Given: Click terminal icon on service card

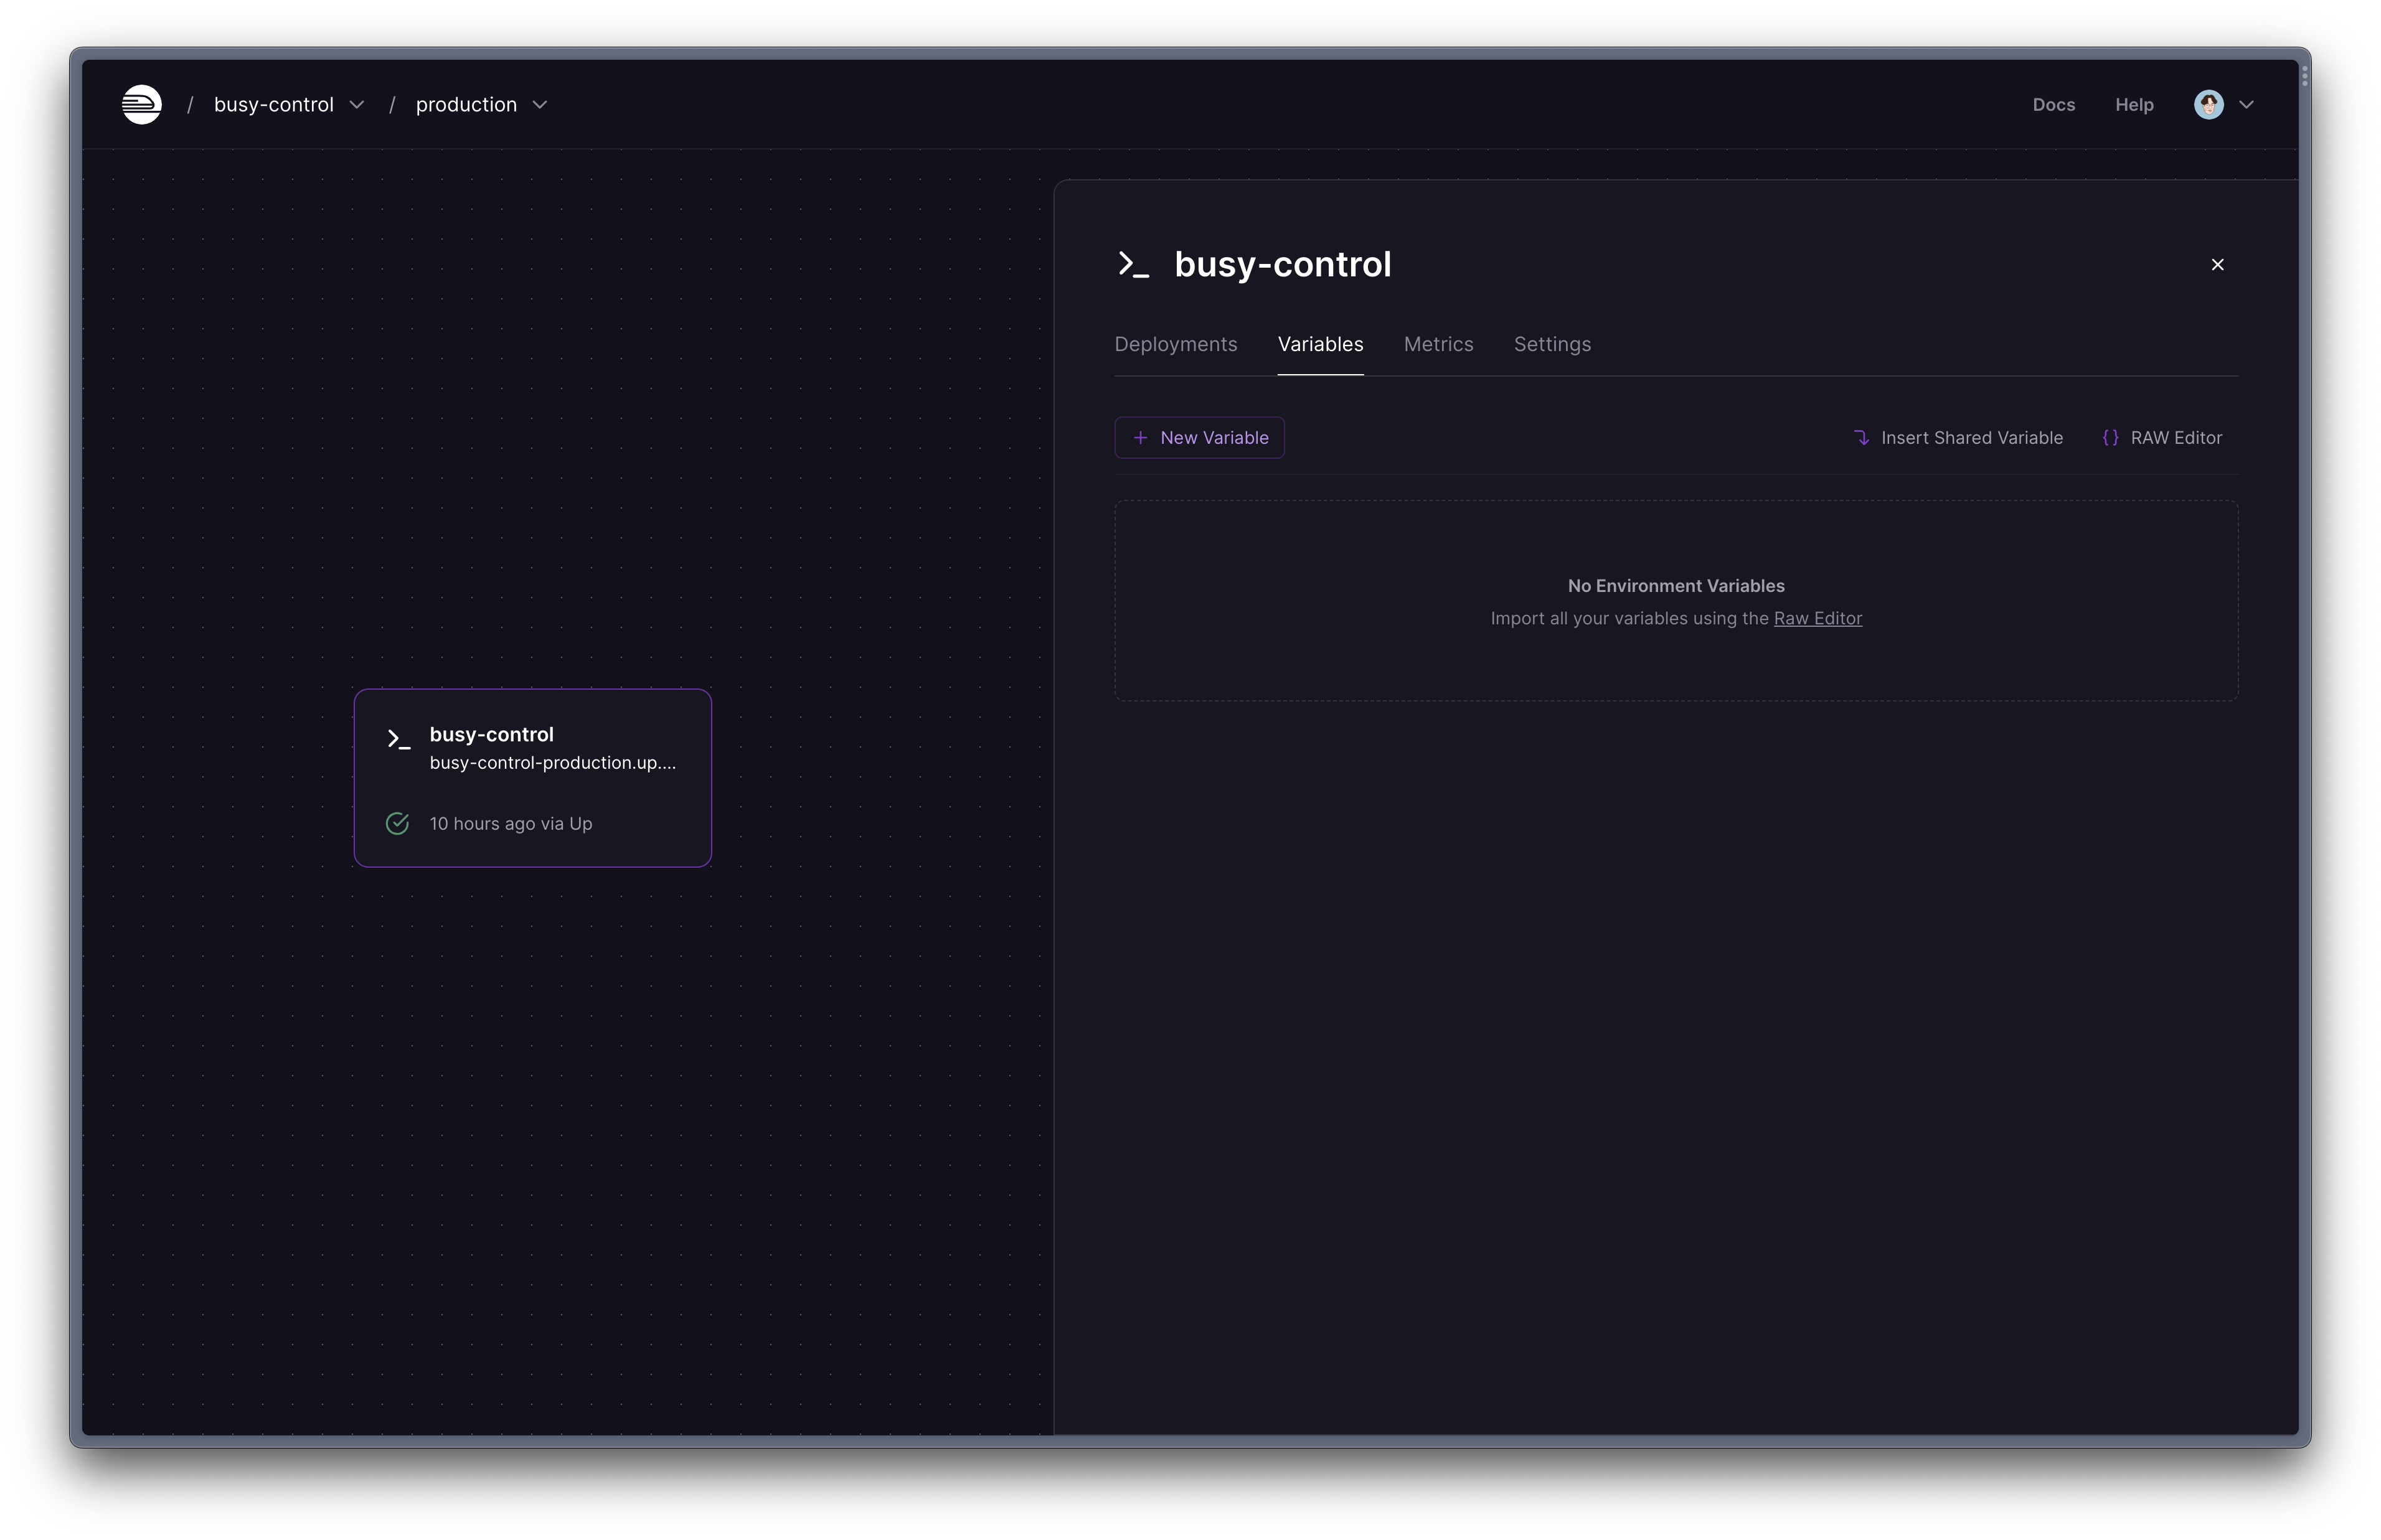Looking at the screenshot, I should click(x=399, y=739).
